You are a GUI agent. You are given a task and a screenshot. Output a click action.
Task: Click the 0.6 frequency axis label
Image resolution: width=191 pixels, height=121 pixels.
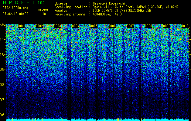(2, 115)
